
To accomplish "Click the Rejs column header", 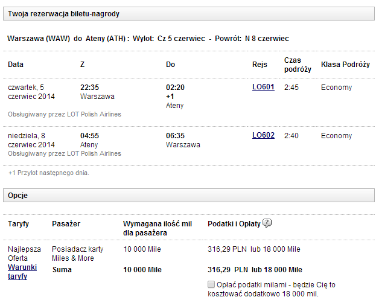I will [260, 65].
